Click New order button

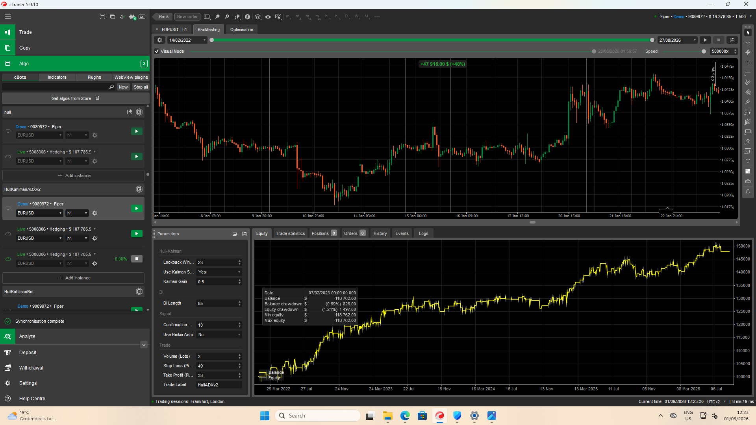[x=187, y=17]
